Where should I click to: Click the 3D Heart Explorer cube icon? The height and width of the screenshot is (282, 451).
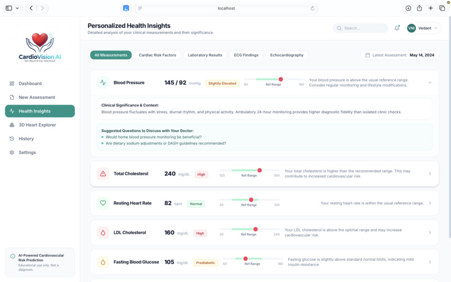coord(12,125)
